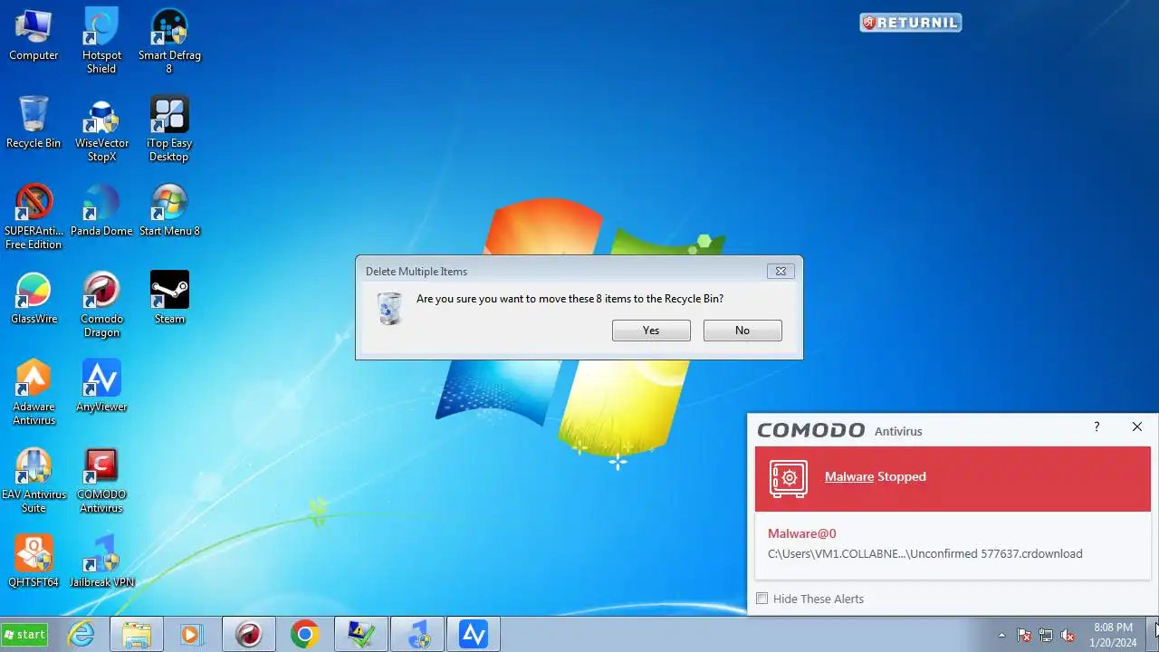Open the Recycle Bin desktop icon
Viewport: 1159px width, 652px height.
click(34, 122)
